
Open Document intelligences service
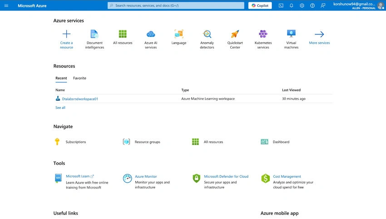94,40
